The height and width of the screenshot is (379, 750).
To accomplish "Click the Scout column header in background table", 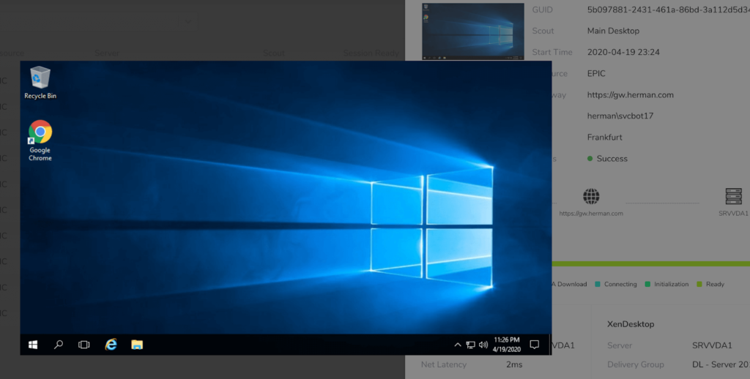I will tap(274, 53).
